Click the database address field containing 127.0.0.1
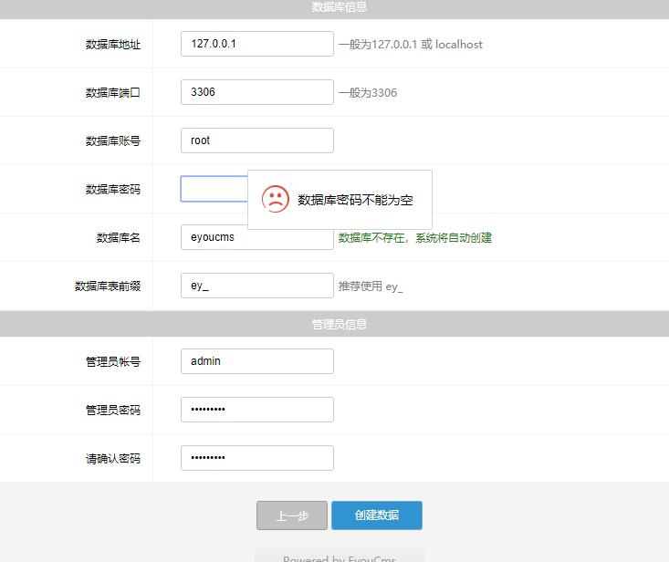The width and height of the screenshot is (669, 562). [256, 44]
